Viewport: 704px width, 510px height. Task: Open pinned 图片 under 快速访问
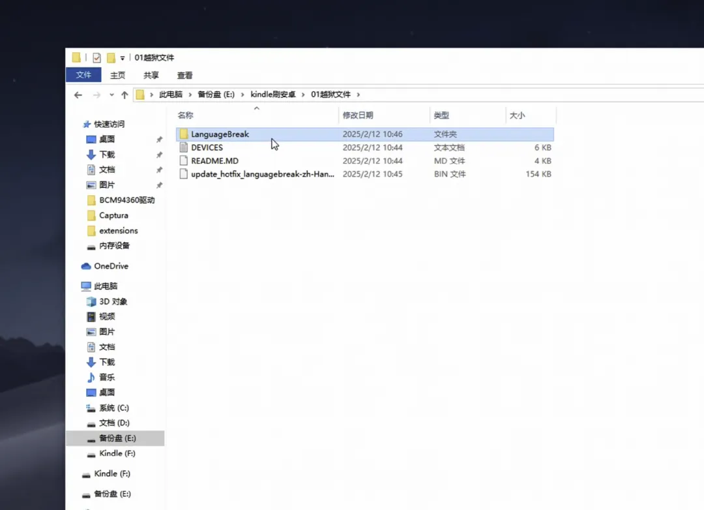click(107, 185)
